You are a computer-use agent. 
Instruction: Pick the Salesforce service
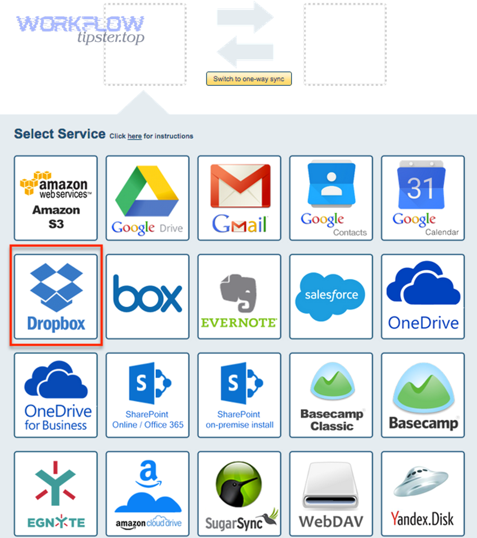(331, 296)
